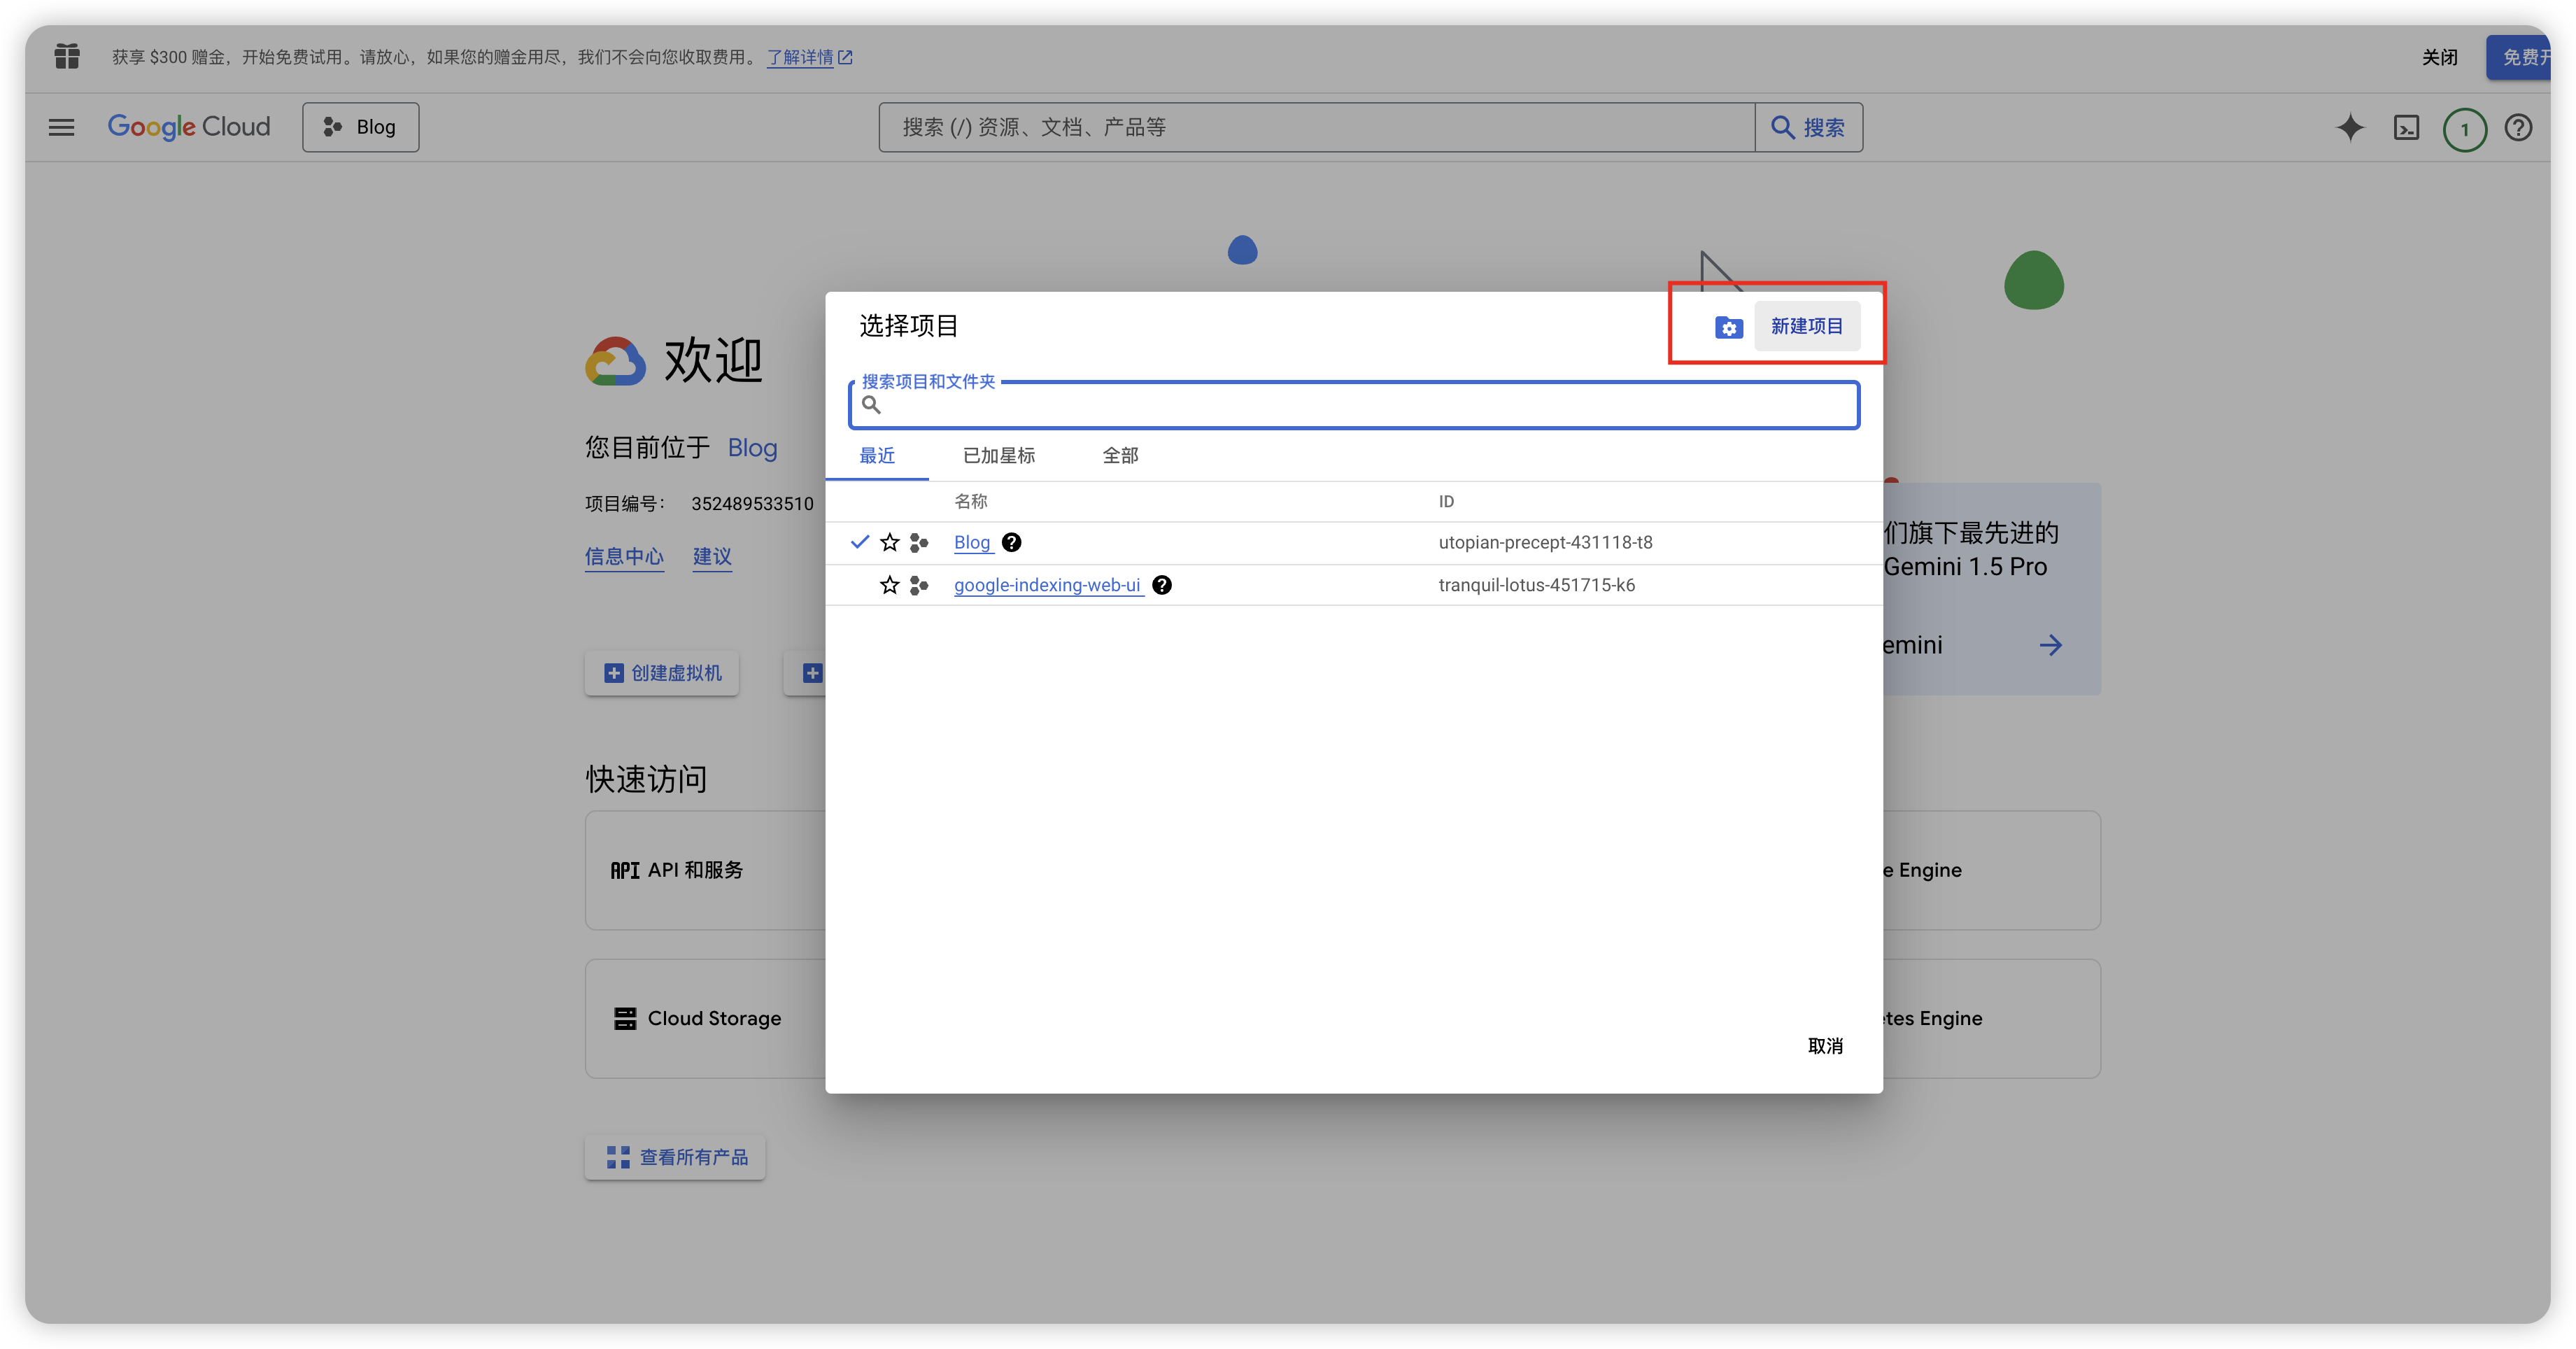Show help tooltip beside google-indexing-web-ui
This screenshot has width=2576, height=1349.
point(1162,585)
